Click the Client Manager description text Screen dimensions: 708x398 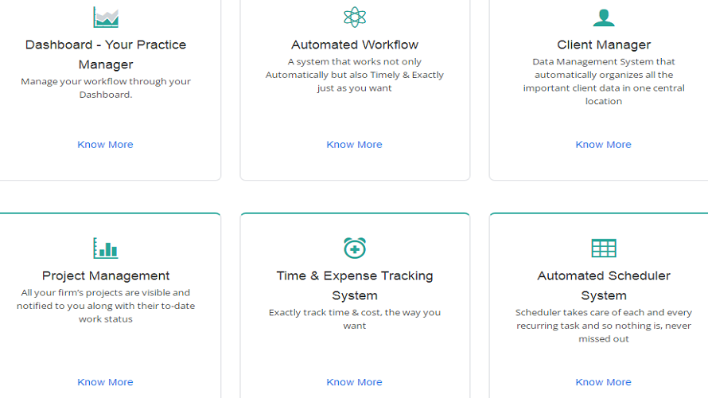(x=604, y=81)
